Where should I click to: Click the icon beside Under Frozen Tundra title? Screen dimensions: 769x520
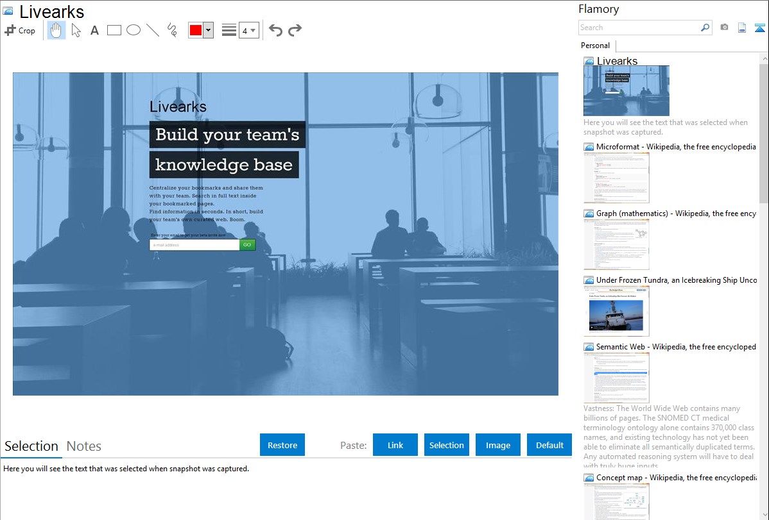(589, 280)
